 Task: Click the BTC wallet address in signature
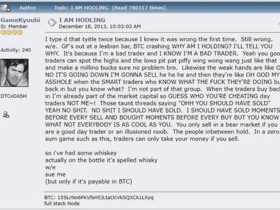point(99,197)
